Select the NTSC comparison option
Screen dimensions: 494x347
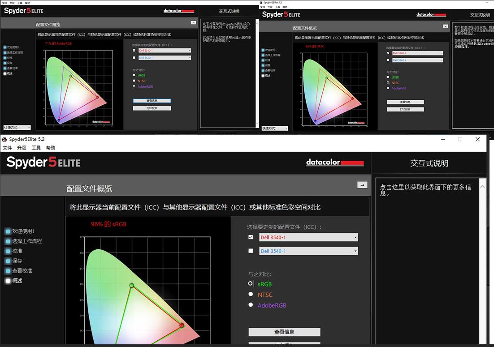pos(251,294)
